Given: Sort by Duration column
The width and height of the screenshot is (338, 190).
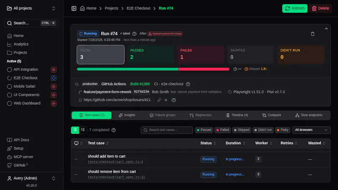Looking at the screenshot, I should (235, 143).
